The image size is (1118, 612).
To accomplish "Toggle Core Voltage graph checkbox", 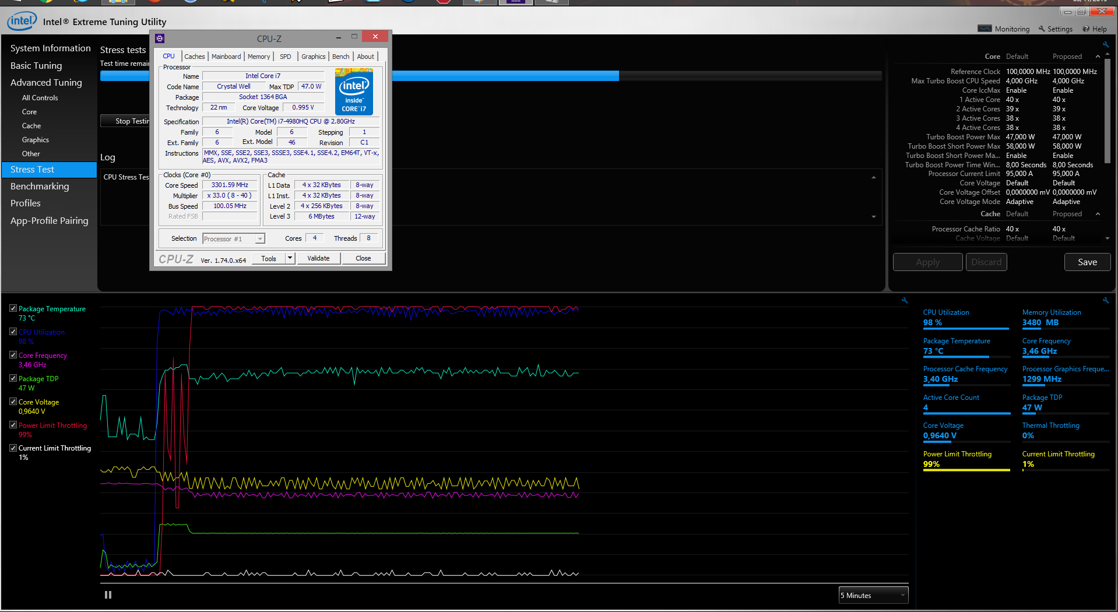I will (13, 402).
